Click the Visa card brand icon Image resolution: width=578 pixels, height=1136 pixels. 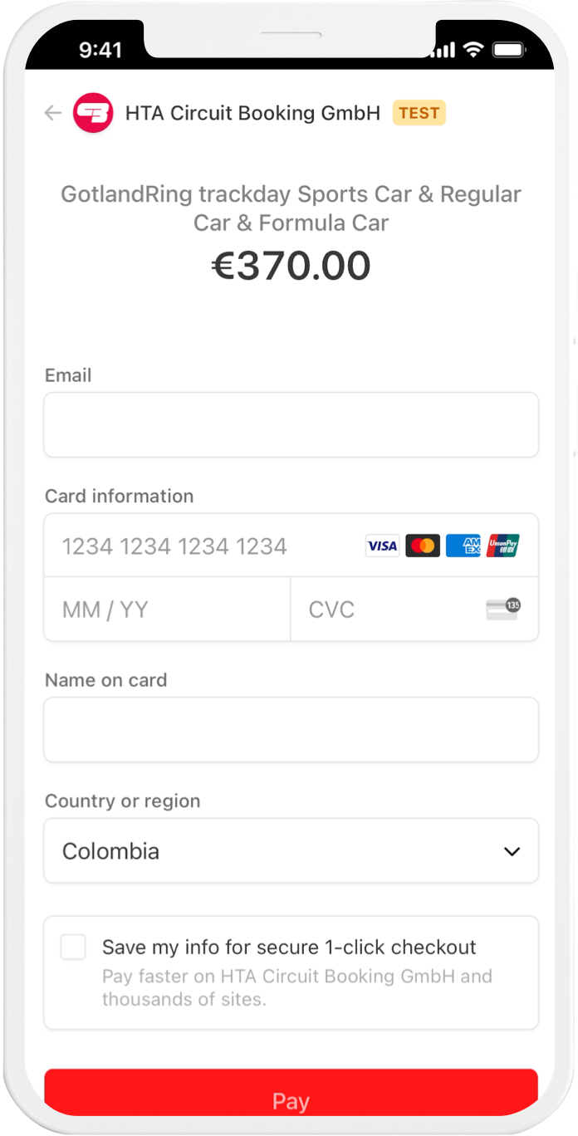381,545
